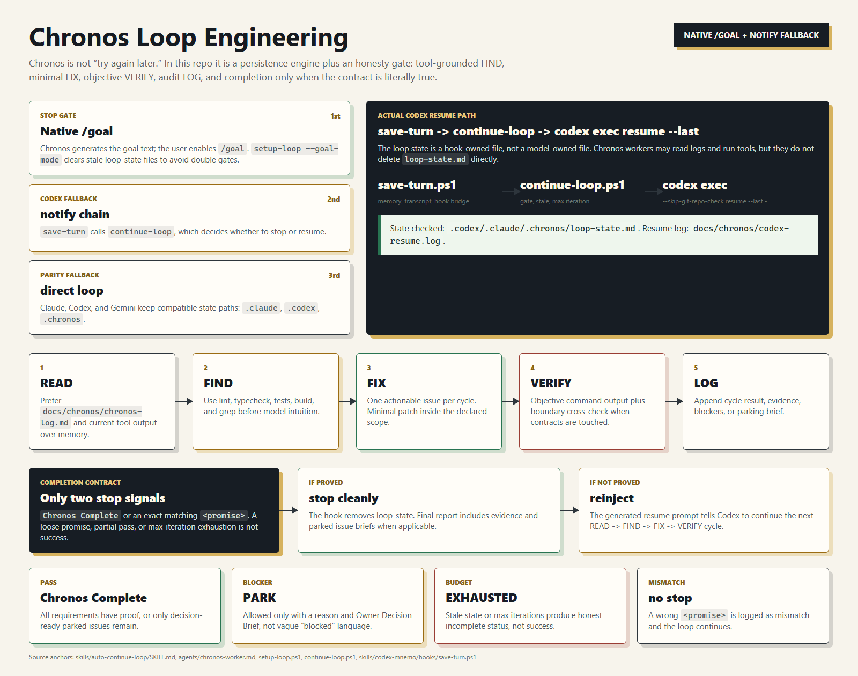Click the Only two stop signals heading
Viewport: 858px width, 676px height.
(x=102, y=498)
